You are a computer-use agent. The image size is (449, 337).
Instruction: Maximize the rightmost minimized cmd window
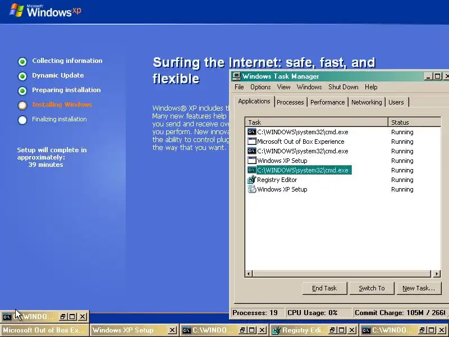[x=432, y=330]
